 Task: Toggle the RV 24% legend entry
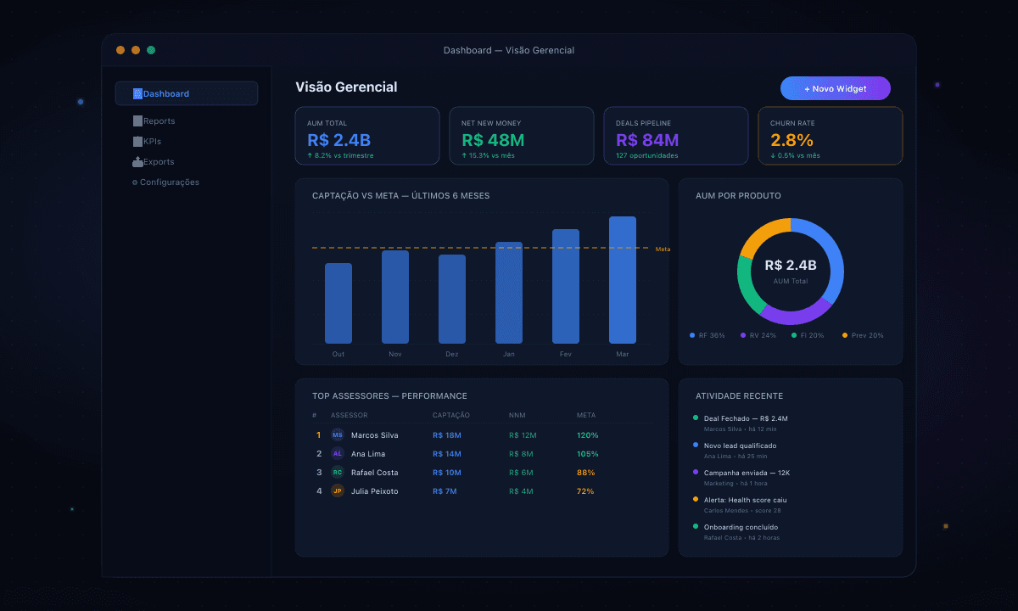758,335
